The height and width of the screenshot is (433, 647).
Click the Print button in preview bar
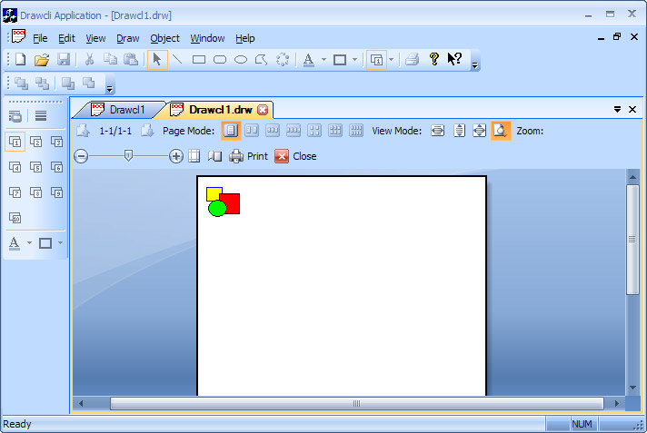point(248,156)
